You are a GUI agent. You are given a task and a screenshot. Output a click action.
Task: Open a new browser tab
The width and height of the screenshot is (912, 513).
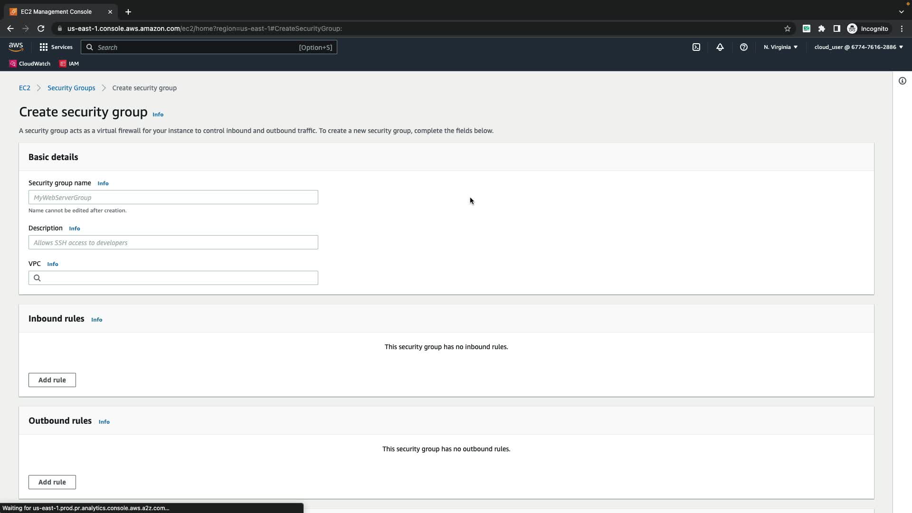(128, 12)
